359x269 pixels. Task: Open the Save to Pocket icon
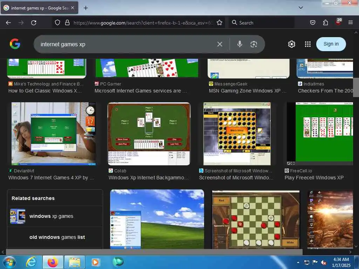tap(313, 22)
